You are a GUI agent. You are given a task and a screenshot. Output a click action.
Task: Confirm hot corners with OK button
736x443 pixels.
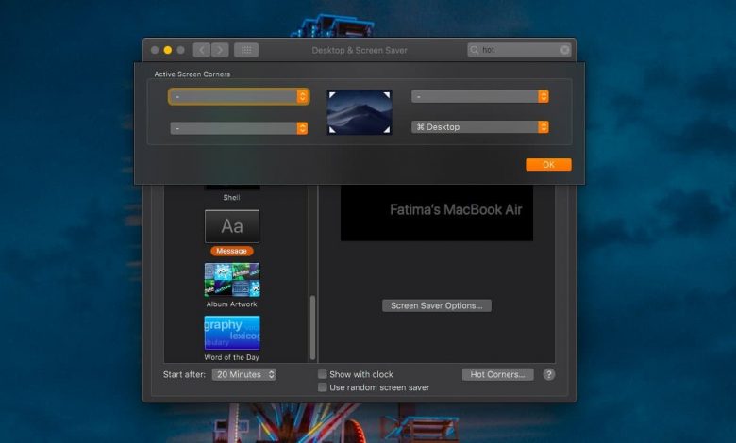point(548,165)
